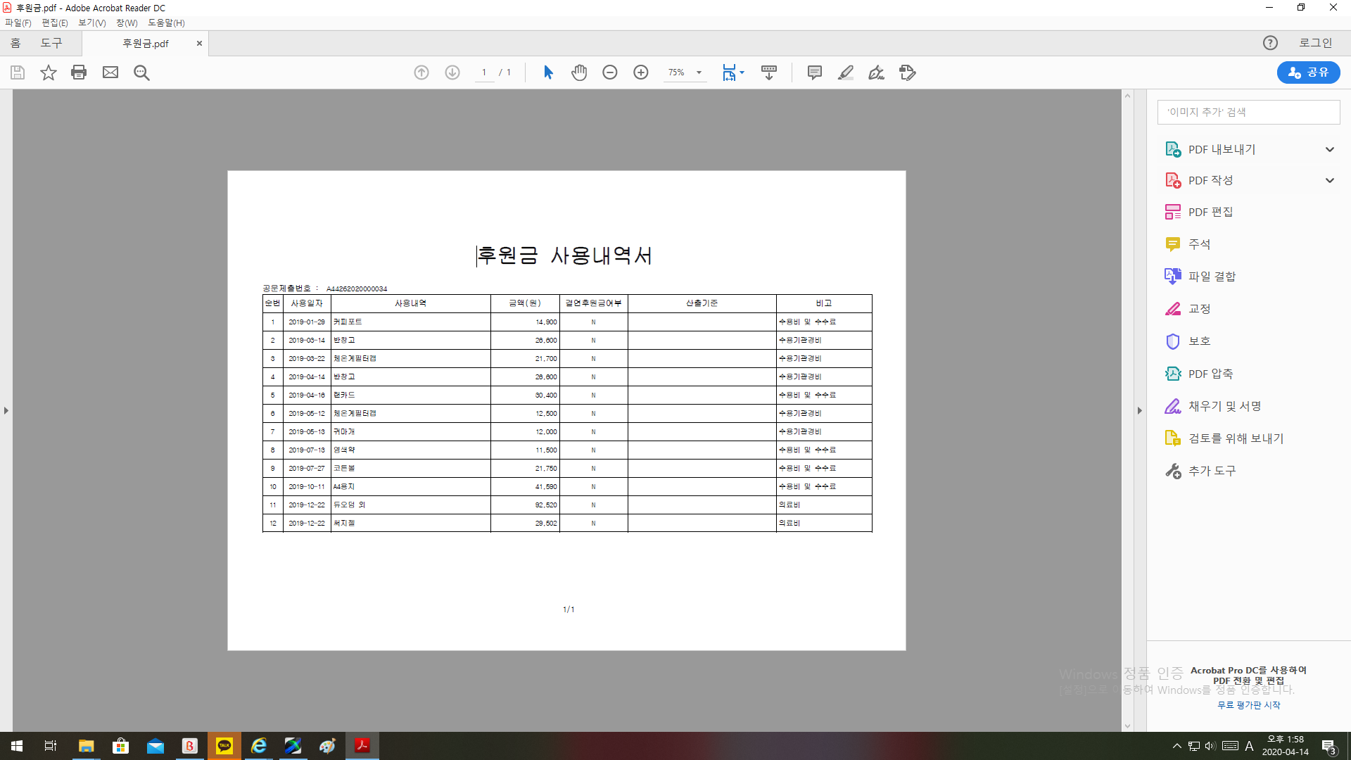
Task: Select the Hand pan tool
Action: [x=579, y=72]
